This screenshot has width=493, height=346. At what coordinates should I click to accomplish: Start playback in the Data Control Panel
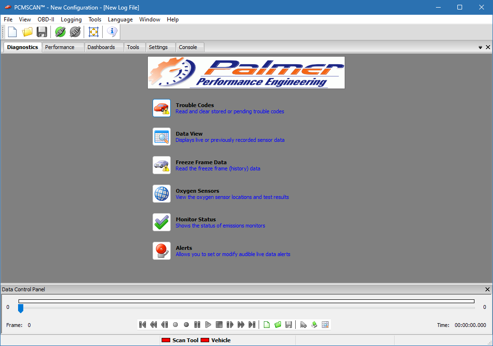(x=208, y=324)
